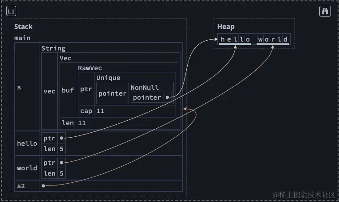Click the Stack section heading

click(23, 27)
